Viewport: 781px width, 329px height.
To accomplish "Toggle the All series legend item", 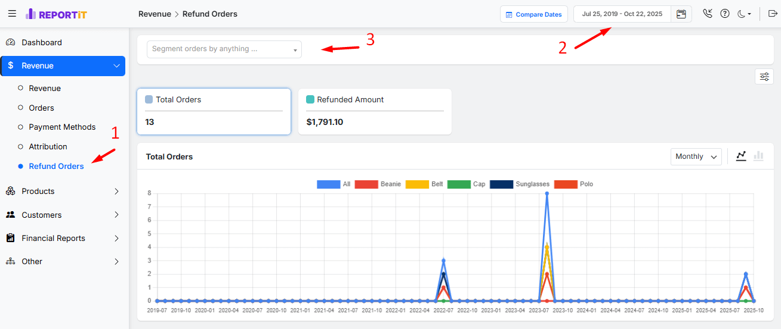I will (x=334, y=184).
